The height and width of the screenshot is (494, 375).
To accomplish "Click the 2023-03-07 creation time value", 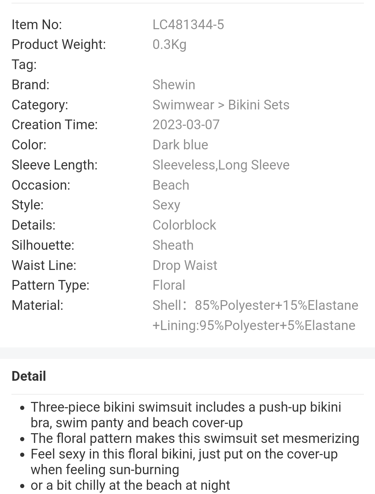I will (x=186, y=125).
